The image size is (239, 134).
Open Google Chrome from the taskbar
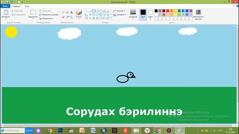(x=49, y=131)
